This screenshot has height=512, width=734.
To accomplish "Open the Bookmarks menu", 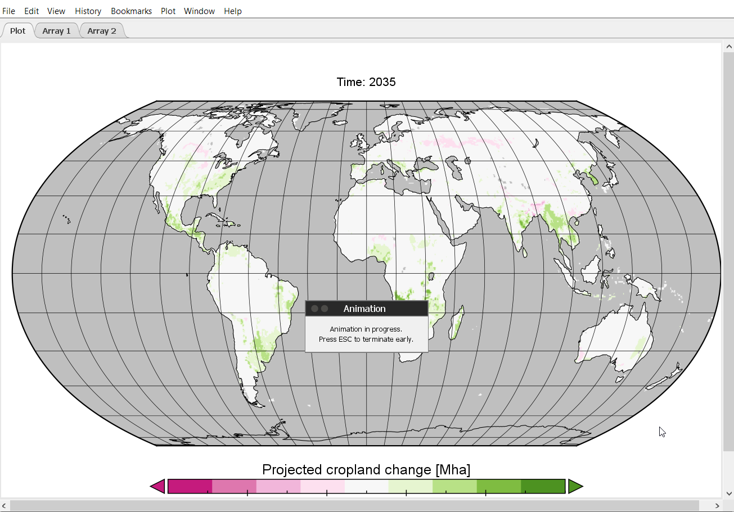I will coord(132,11).
